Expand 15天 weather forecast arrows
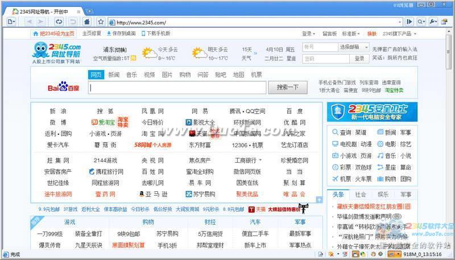Screen dimensions: 455x260 [x=255, y=53]
